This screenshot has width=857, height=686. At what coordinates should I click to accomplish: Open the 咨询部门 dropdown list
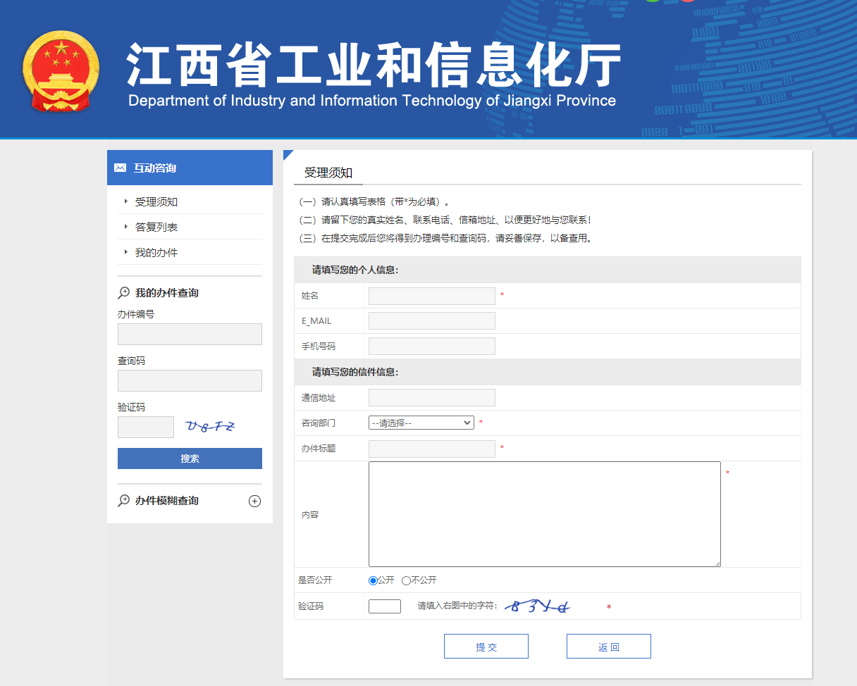[x=421, y=423]
